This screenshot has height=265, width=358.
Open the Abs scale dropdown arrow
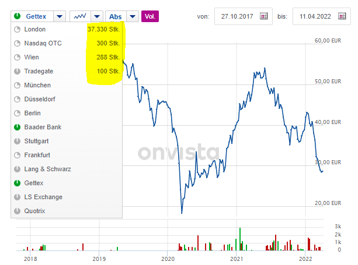tap(132, 16)
